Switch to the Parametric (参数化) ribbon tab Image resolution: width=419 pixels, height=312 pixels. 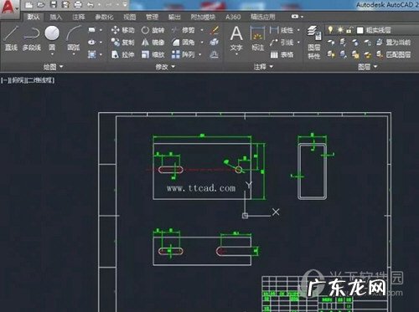[x=104, y=17]
